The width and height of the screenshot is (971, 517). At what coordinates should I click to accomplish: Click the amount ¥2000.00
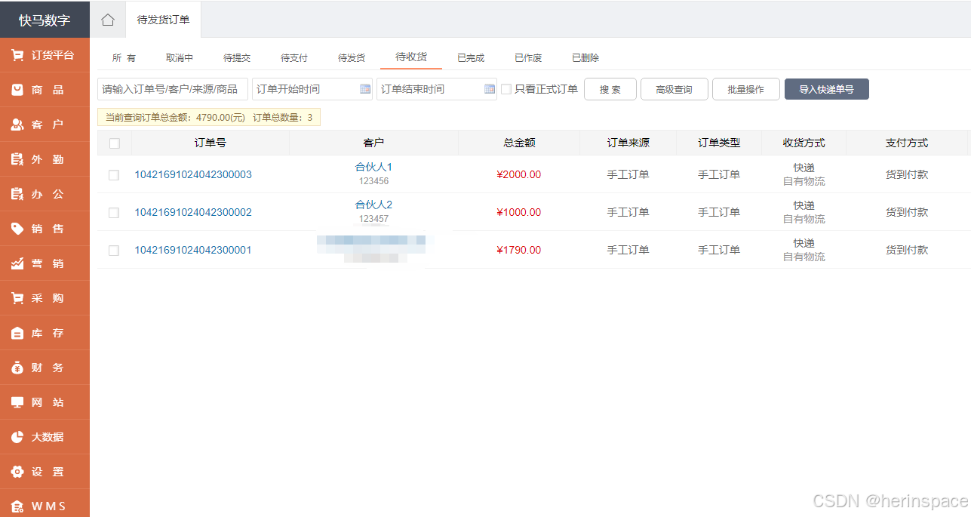[x=519, y=175]
